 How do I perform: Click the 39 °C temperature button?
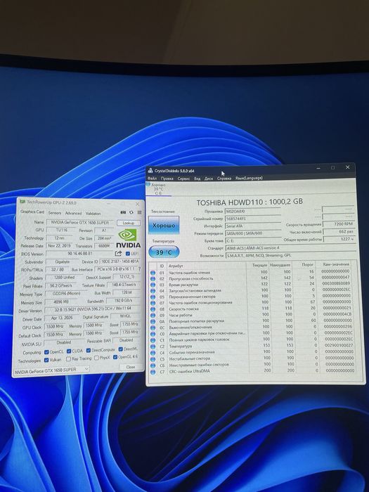tap(164, 252)
